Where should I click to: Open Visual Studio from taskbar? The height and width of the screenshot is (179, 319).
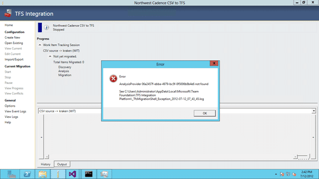click(73, 174)
